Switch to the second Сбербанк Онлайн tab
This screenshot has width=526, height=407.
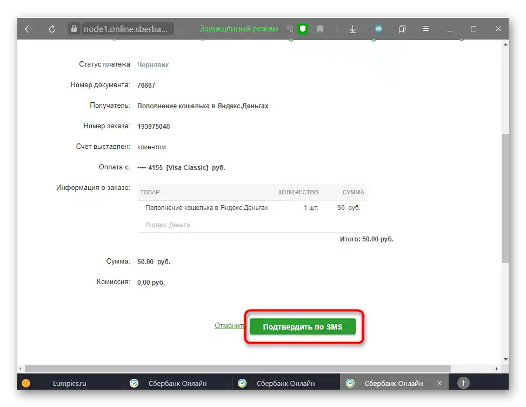click(x=285, y=383)
